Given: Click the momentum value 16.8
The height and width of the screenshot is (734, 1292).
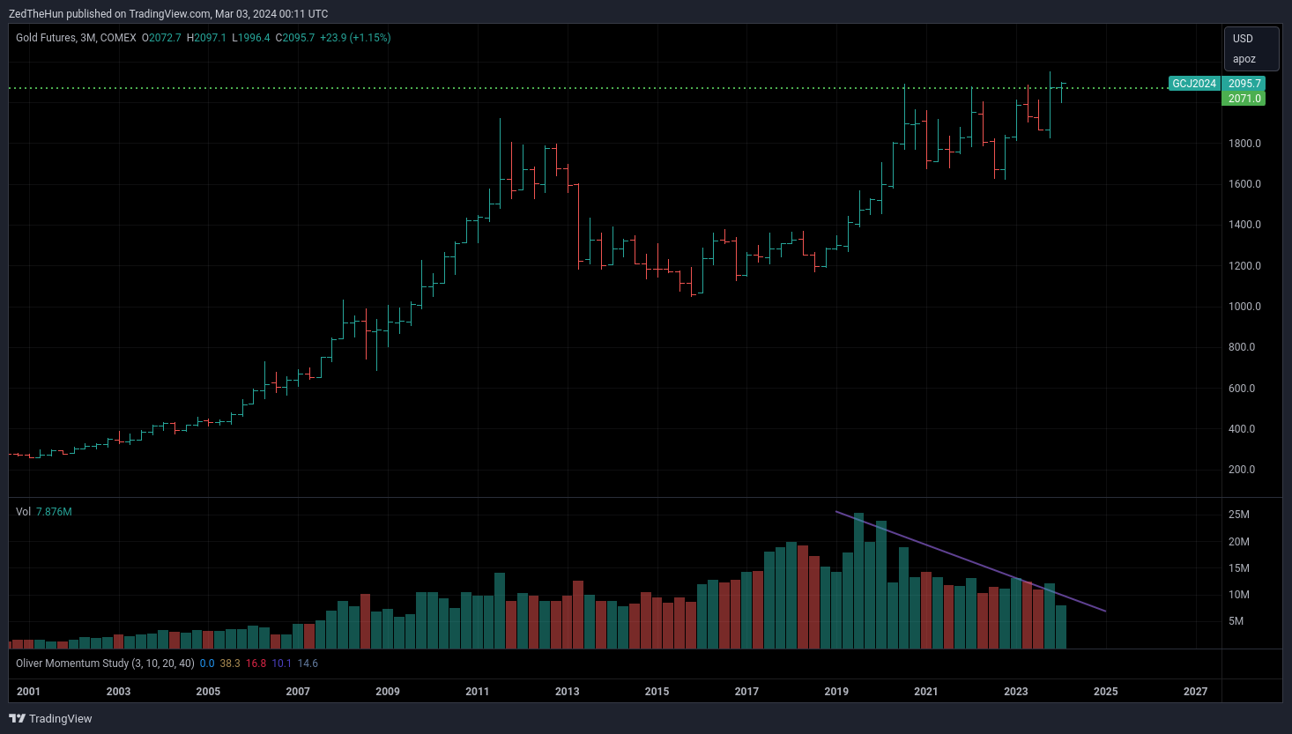Looking at the screenshot, I should pyautogui.click(x=256, y=664).
